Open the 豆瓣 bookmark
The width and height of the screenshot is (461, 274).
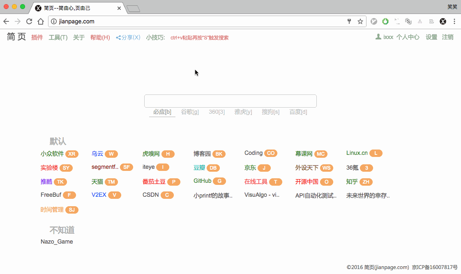point(199,168)
